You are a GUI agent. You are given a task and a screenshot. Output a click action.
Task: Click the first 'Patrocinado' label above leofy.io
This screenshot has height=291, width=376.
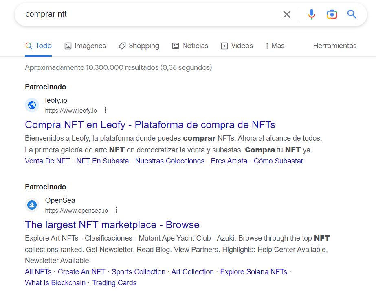46,87
